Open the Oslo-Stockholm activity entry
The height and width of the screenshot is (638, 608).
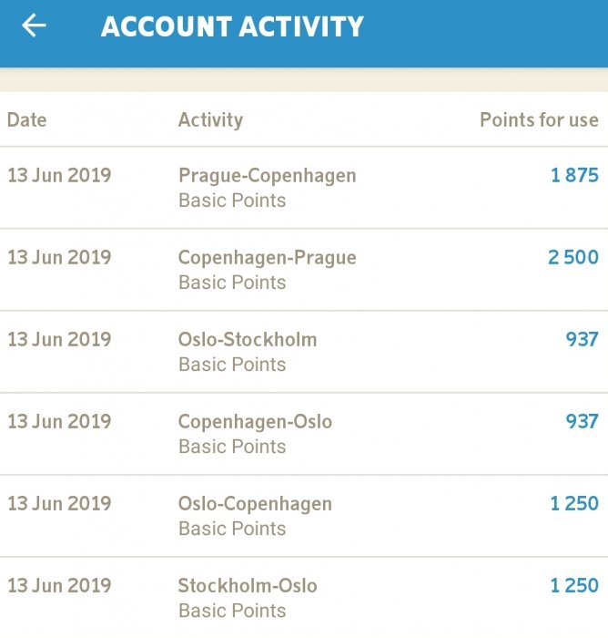[248, 339]
